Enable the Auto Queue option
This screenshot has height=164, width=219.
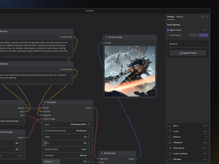(168, 35)
